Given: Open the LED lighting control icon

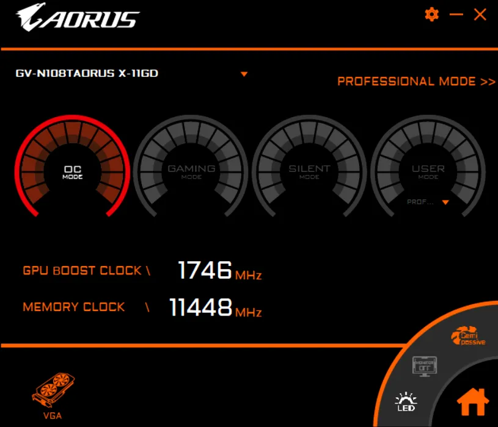Looking at the screenshot, I should click(x=406, y=401).
